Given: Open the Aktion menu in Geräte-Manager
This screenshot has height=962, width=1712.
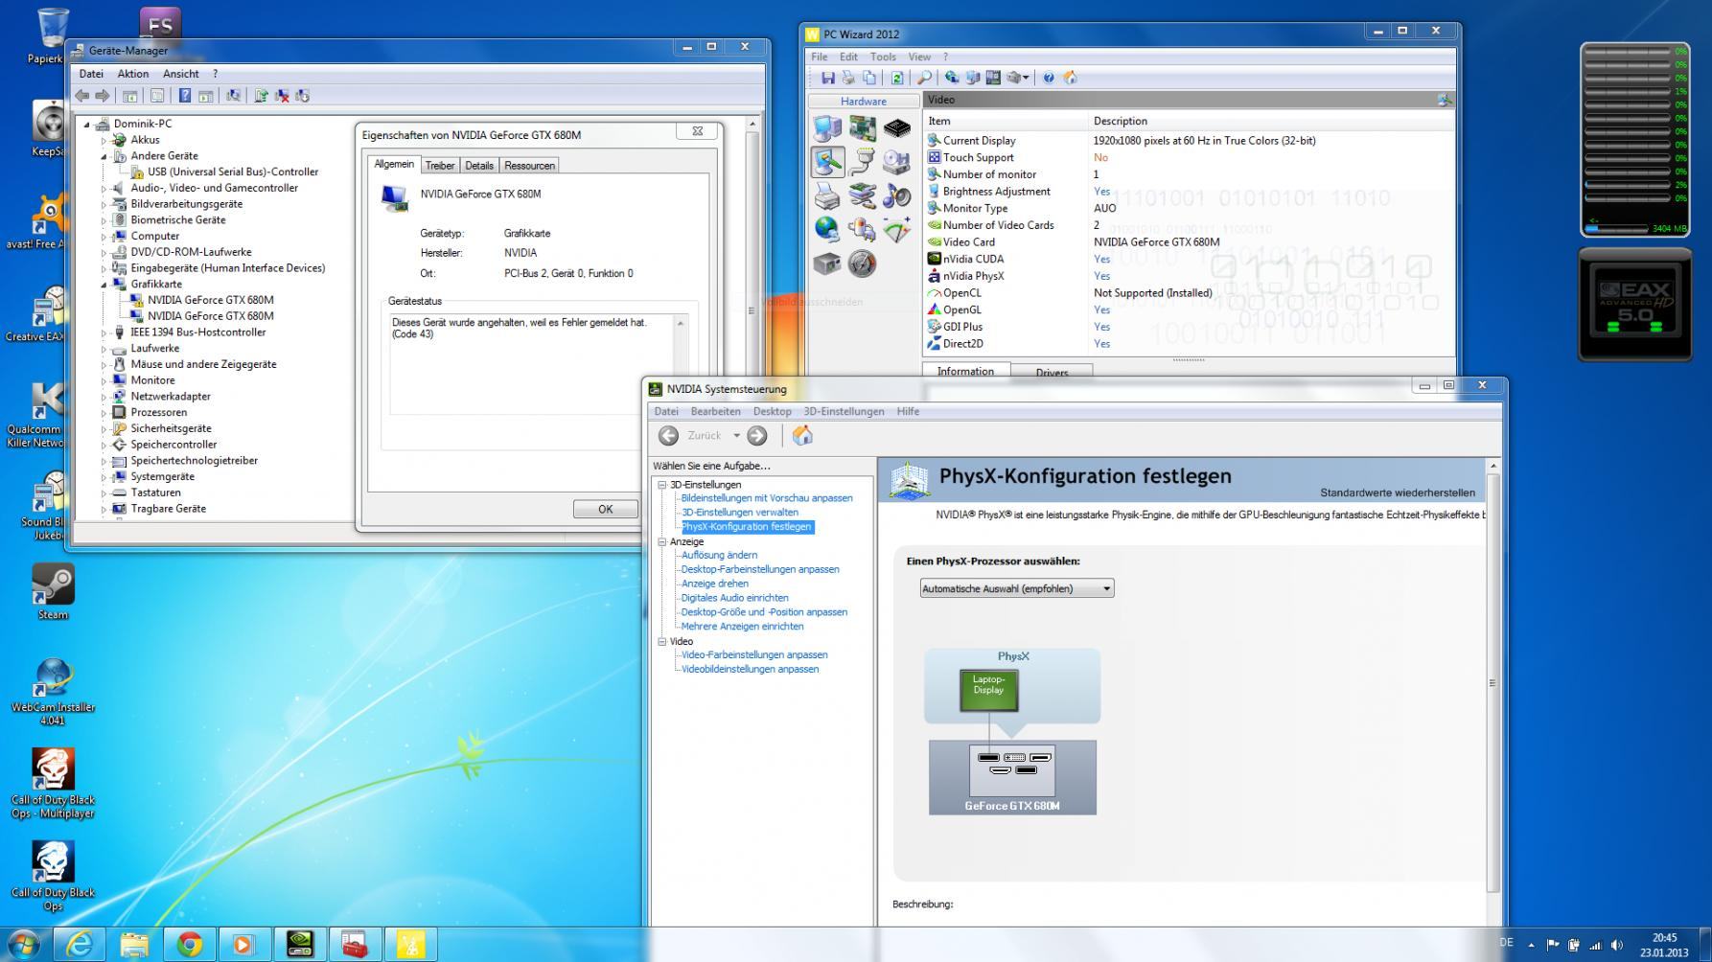Looking at the screenshot, I should tap(133, 74).
